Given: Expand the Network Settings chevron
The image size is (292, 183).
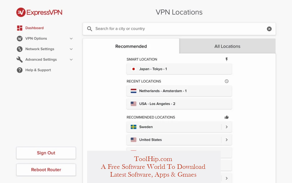Looking at the screenshot, I should tap(71, 49).
